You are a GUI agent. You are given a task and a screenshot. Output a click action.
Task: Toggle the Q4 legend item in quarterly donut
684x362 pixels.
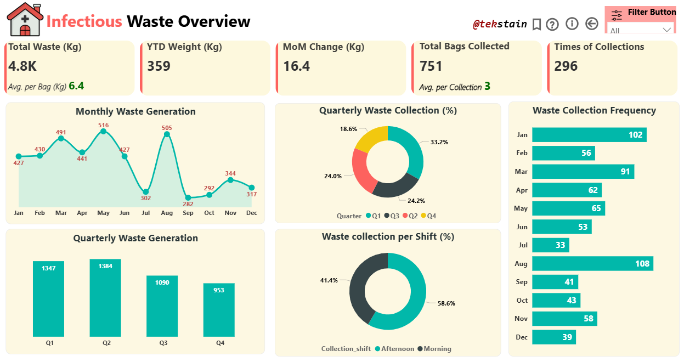pos(428,216)
